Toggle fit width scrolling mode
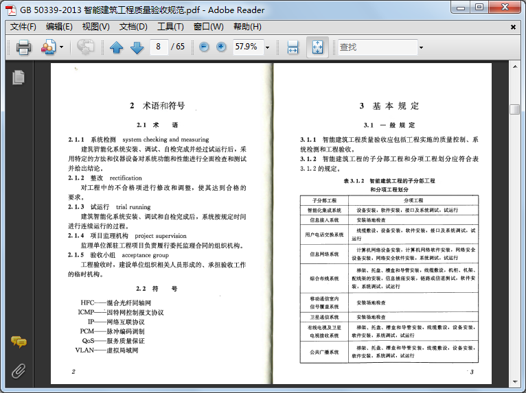This screenshot has width=526, height=393. (x=293, y=47)
